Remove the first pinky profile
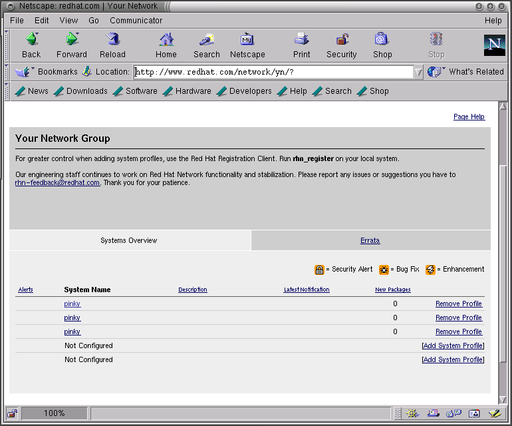 tap(458, 304)
